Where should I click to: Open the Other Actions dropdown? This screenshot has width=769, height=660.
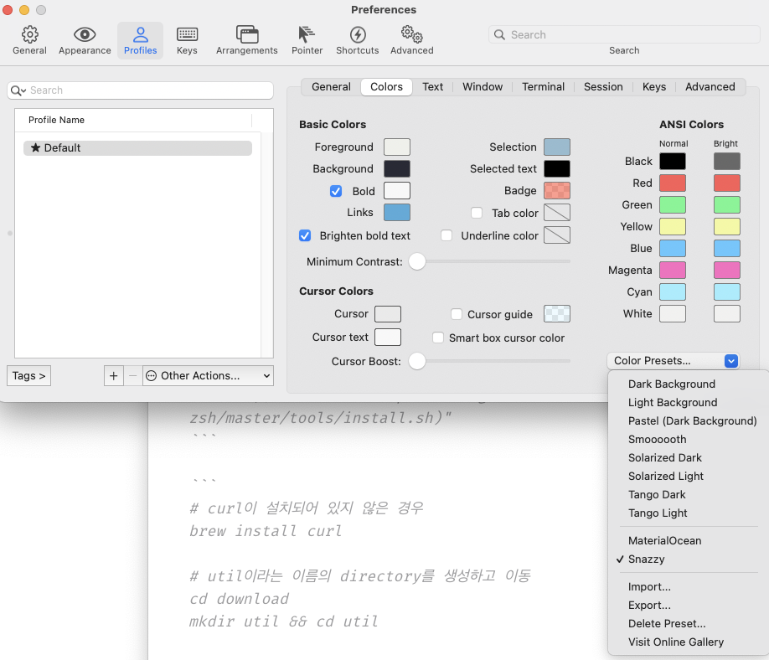click(208, 375)
